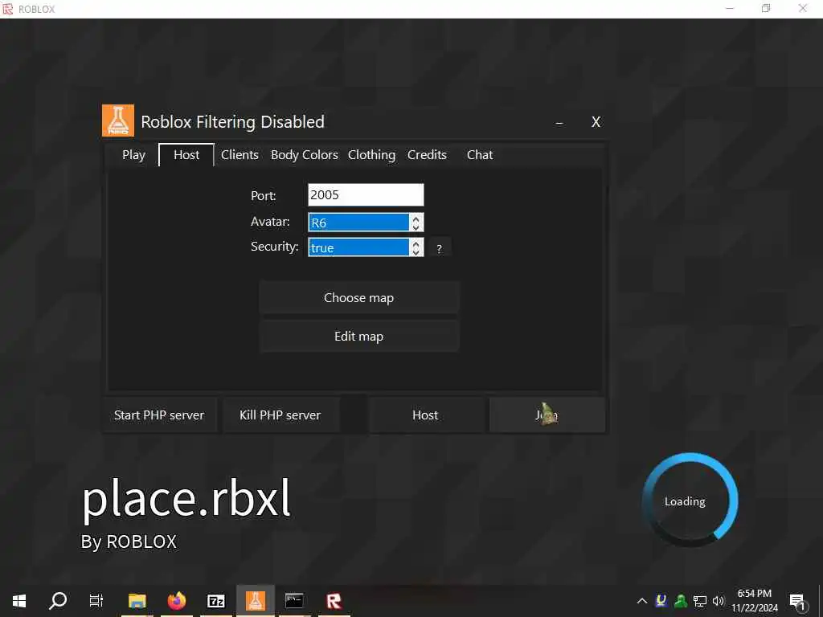This screenshot has width=823, height=617.
Task: Click the By ROBLOX author text
Action: (129, 541)
